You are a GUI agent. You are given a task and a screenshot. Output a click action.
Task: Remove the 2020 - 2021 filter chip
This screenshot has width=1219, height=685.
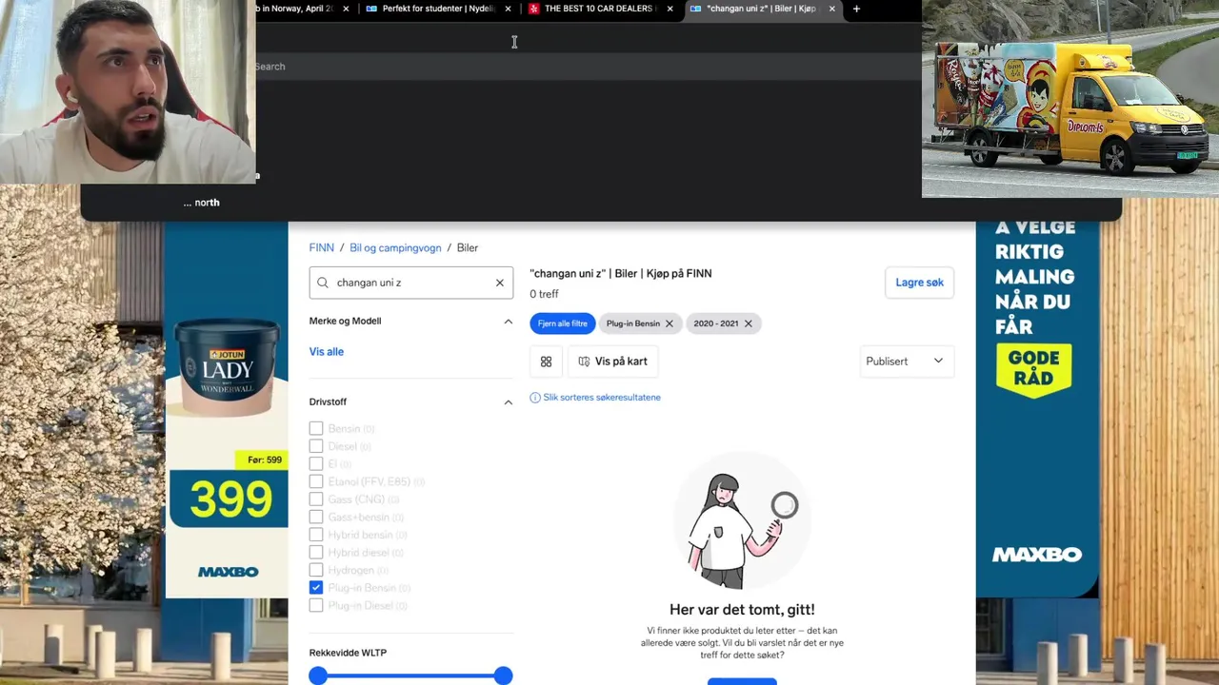[748, 323]
